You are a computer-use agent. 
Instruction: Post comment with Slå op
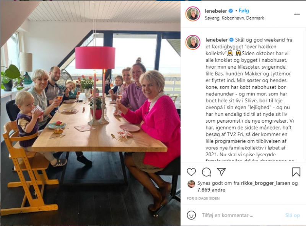click(x=292, y=215)
